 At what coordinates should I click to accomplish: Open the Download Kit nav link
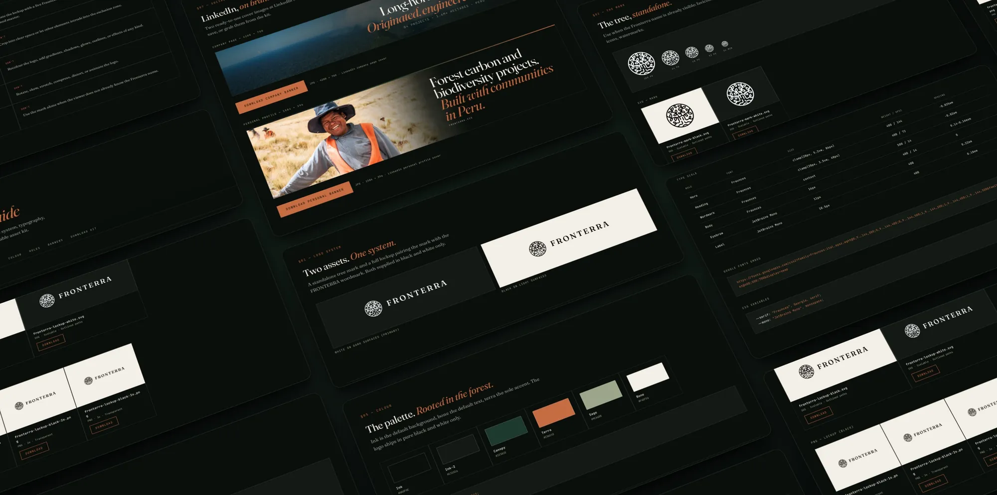pyautogui.click(x=84, y=233)
